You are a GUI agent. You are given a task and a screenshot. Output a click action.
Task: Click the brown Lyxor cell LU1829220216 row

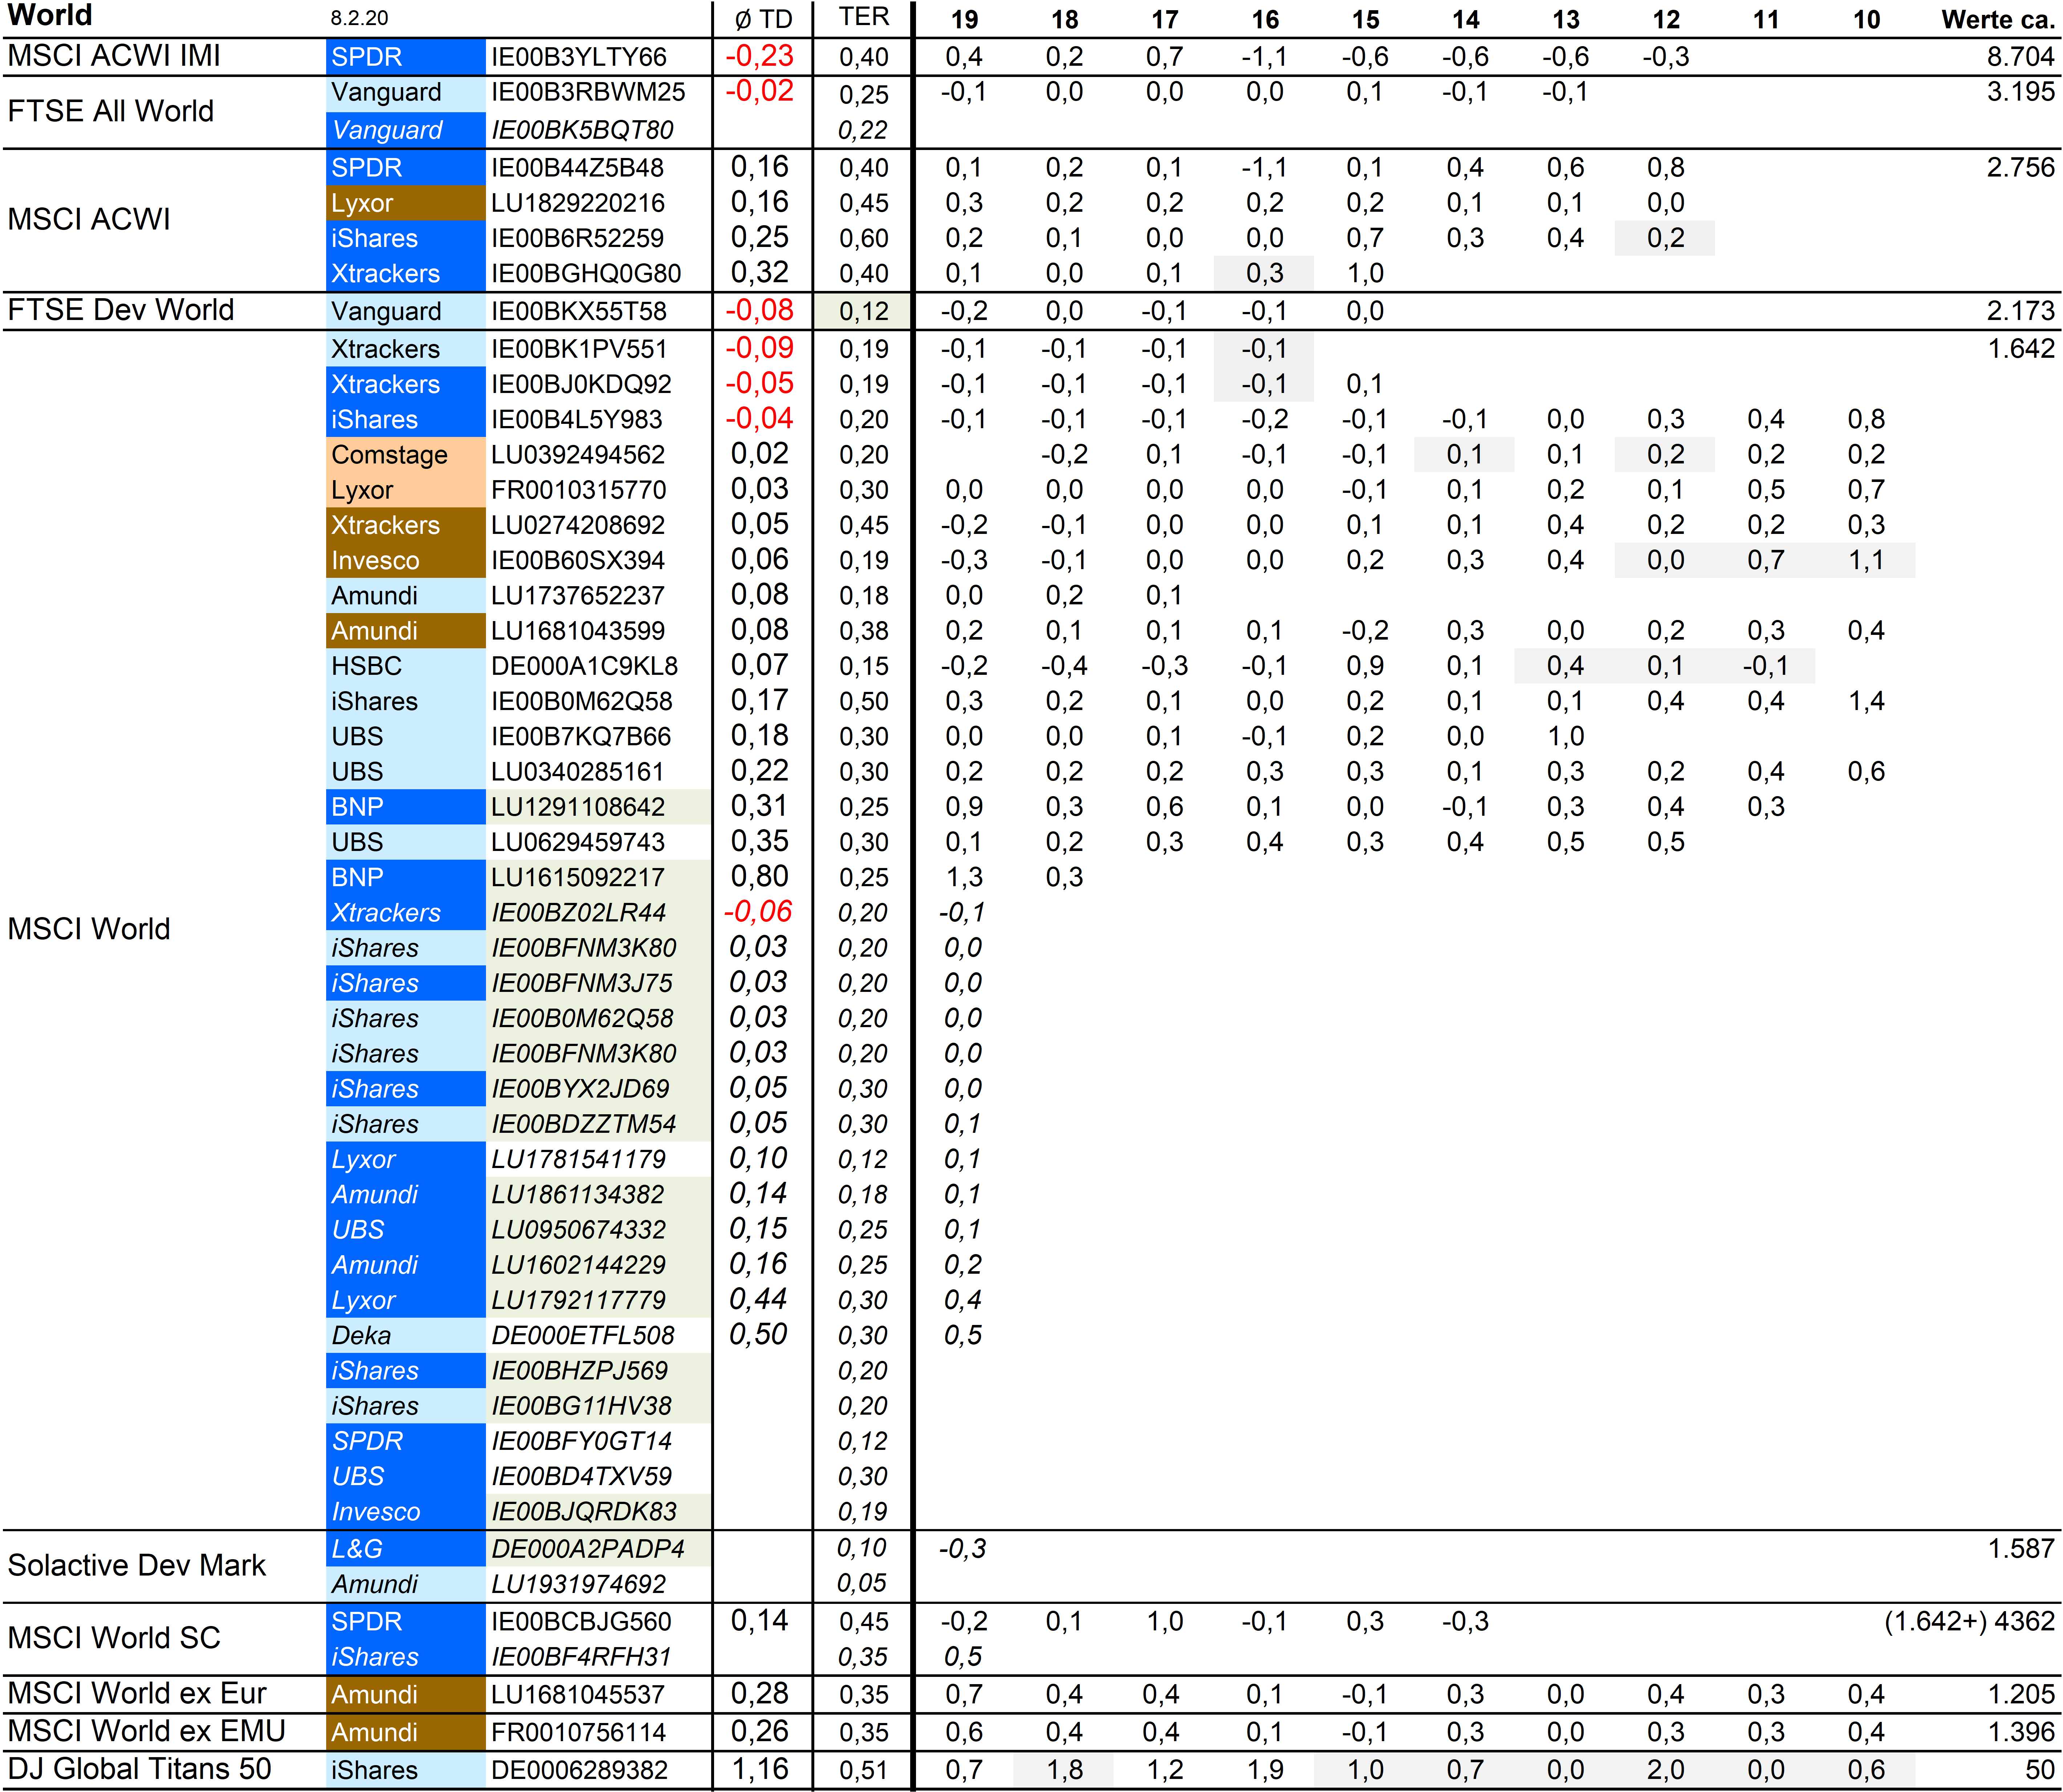click(405, 203)
